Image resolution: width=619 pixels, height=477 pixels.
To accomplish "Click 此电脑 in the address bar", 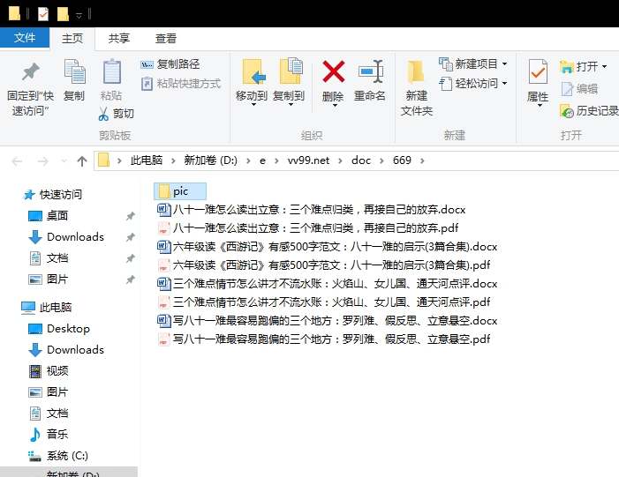I will click(147, 160).
